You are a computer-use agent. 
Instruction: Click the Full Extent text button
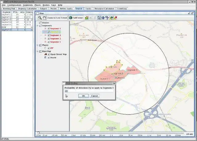pyautogui.click(x=78, y=18)
